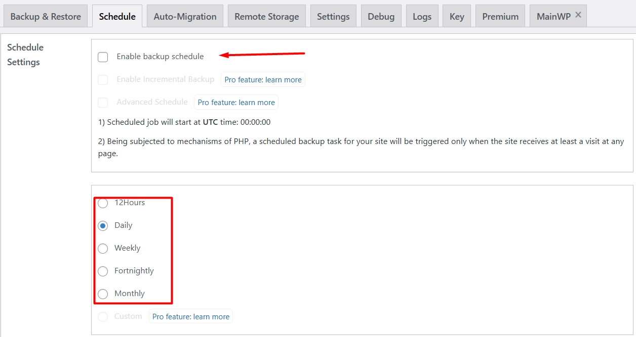Select the Monthly backup frequency
636x337 pixels.
(x=103, y=294)
